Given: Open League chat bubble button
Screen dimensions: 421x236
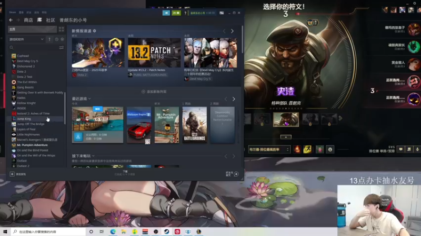Looking at the screenshot, I should pyautogui.click(x=400, y=149).
